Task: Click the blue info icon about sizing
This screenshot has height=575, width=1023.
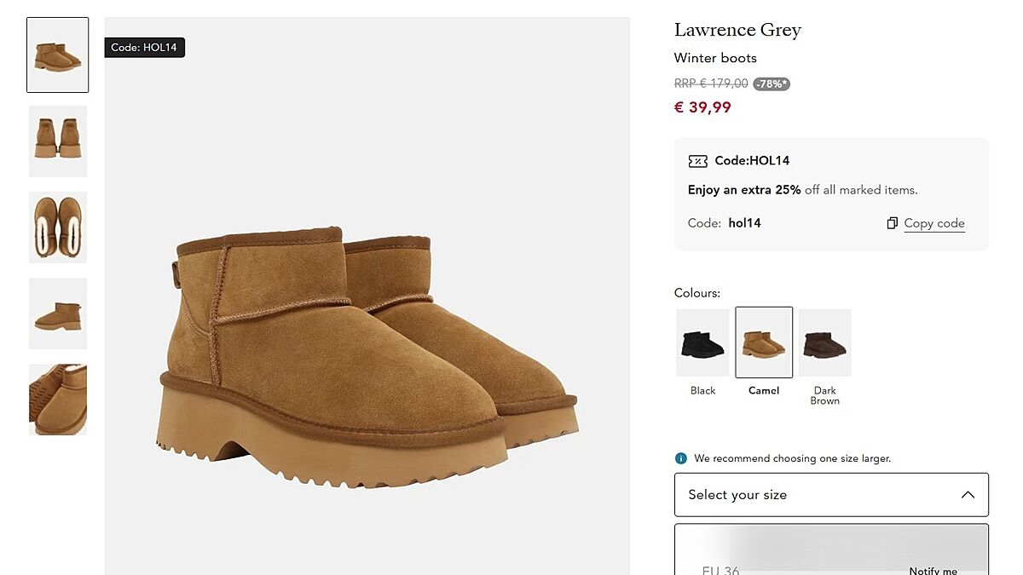Action: click(680, 458)
